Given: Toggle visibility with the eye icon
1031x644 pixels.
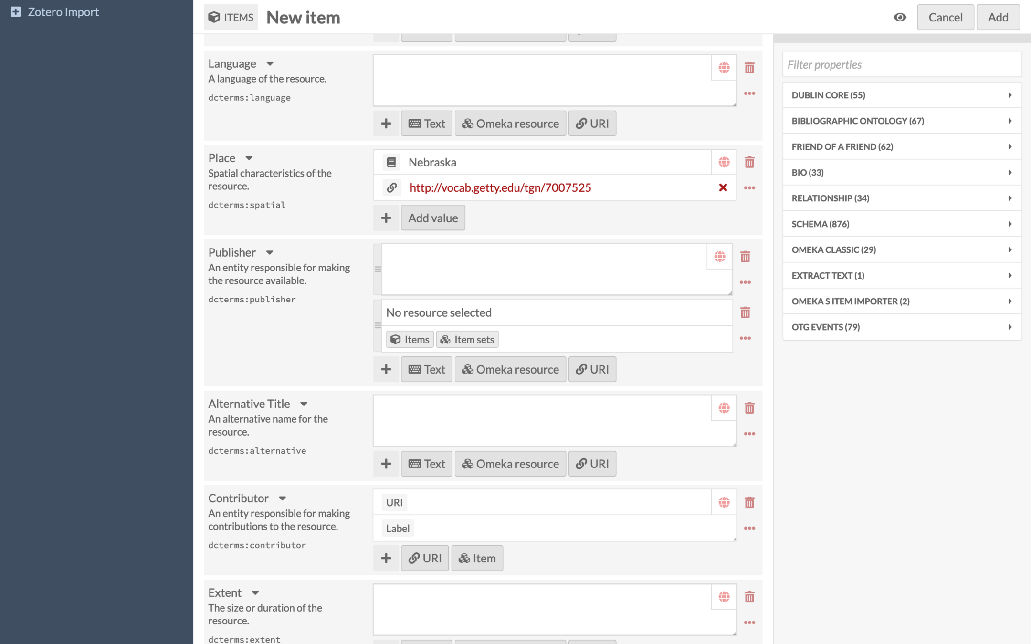Looking at the screenshot, I should pos(900,17).
